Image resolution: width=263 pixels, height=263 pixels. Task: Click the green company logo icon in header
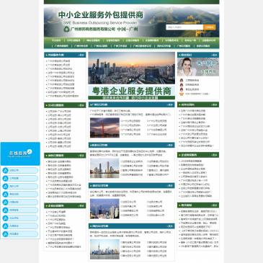pos(66,29)
